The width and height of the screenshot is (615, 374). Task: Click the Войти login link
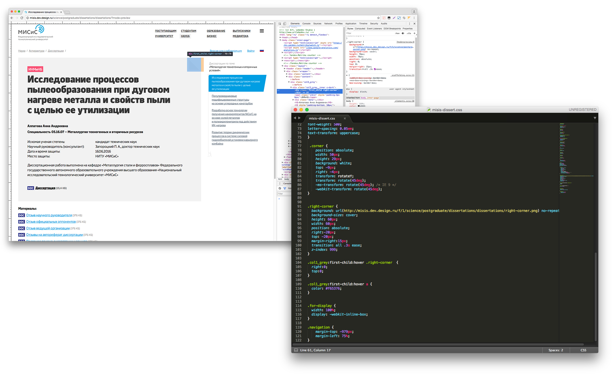(x=251, y=51)
